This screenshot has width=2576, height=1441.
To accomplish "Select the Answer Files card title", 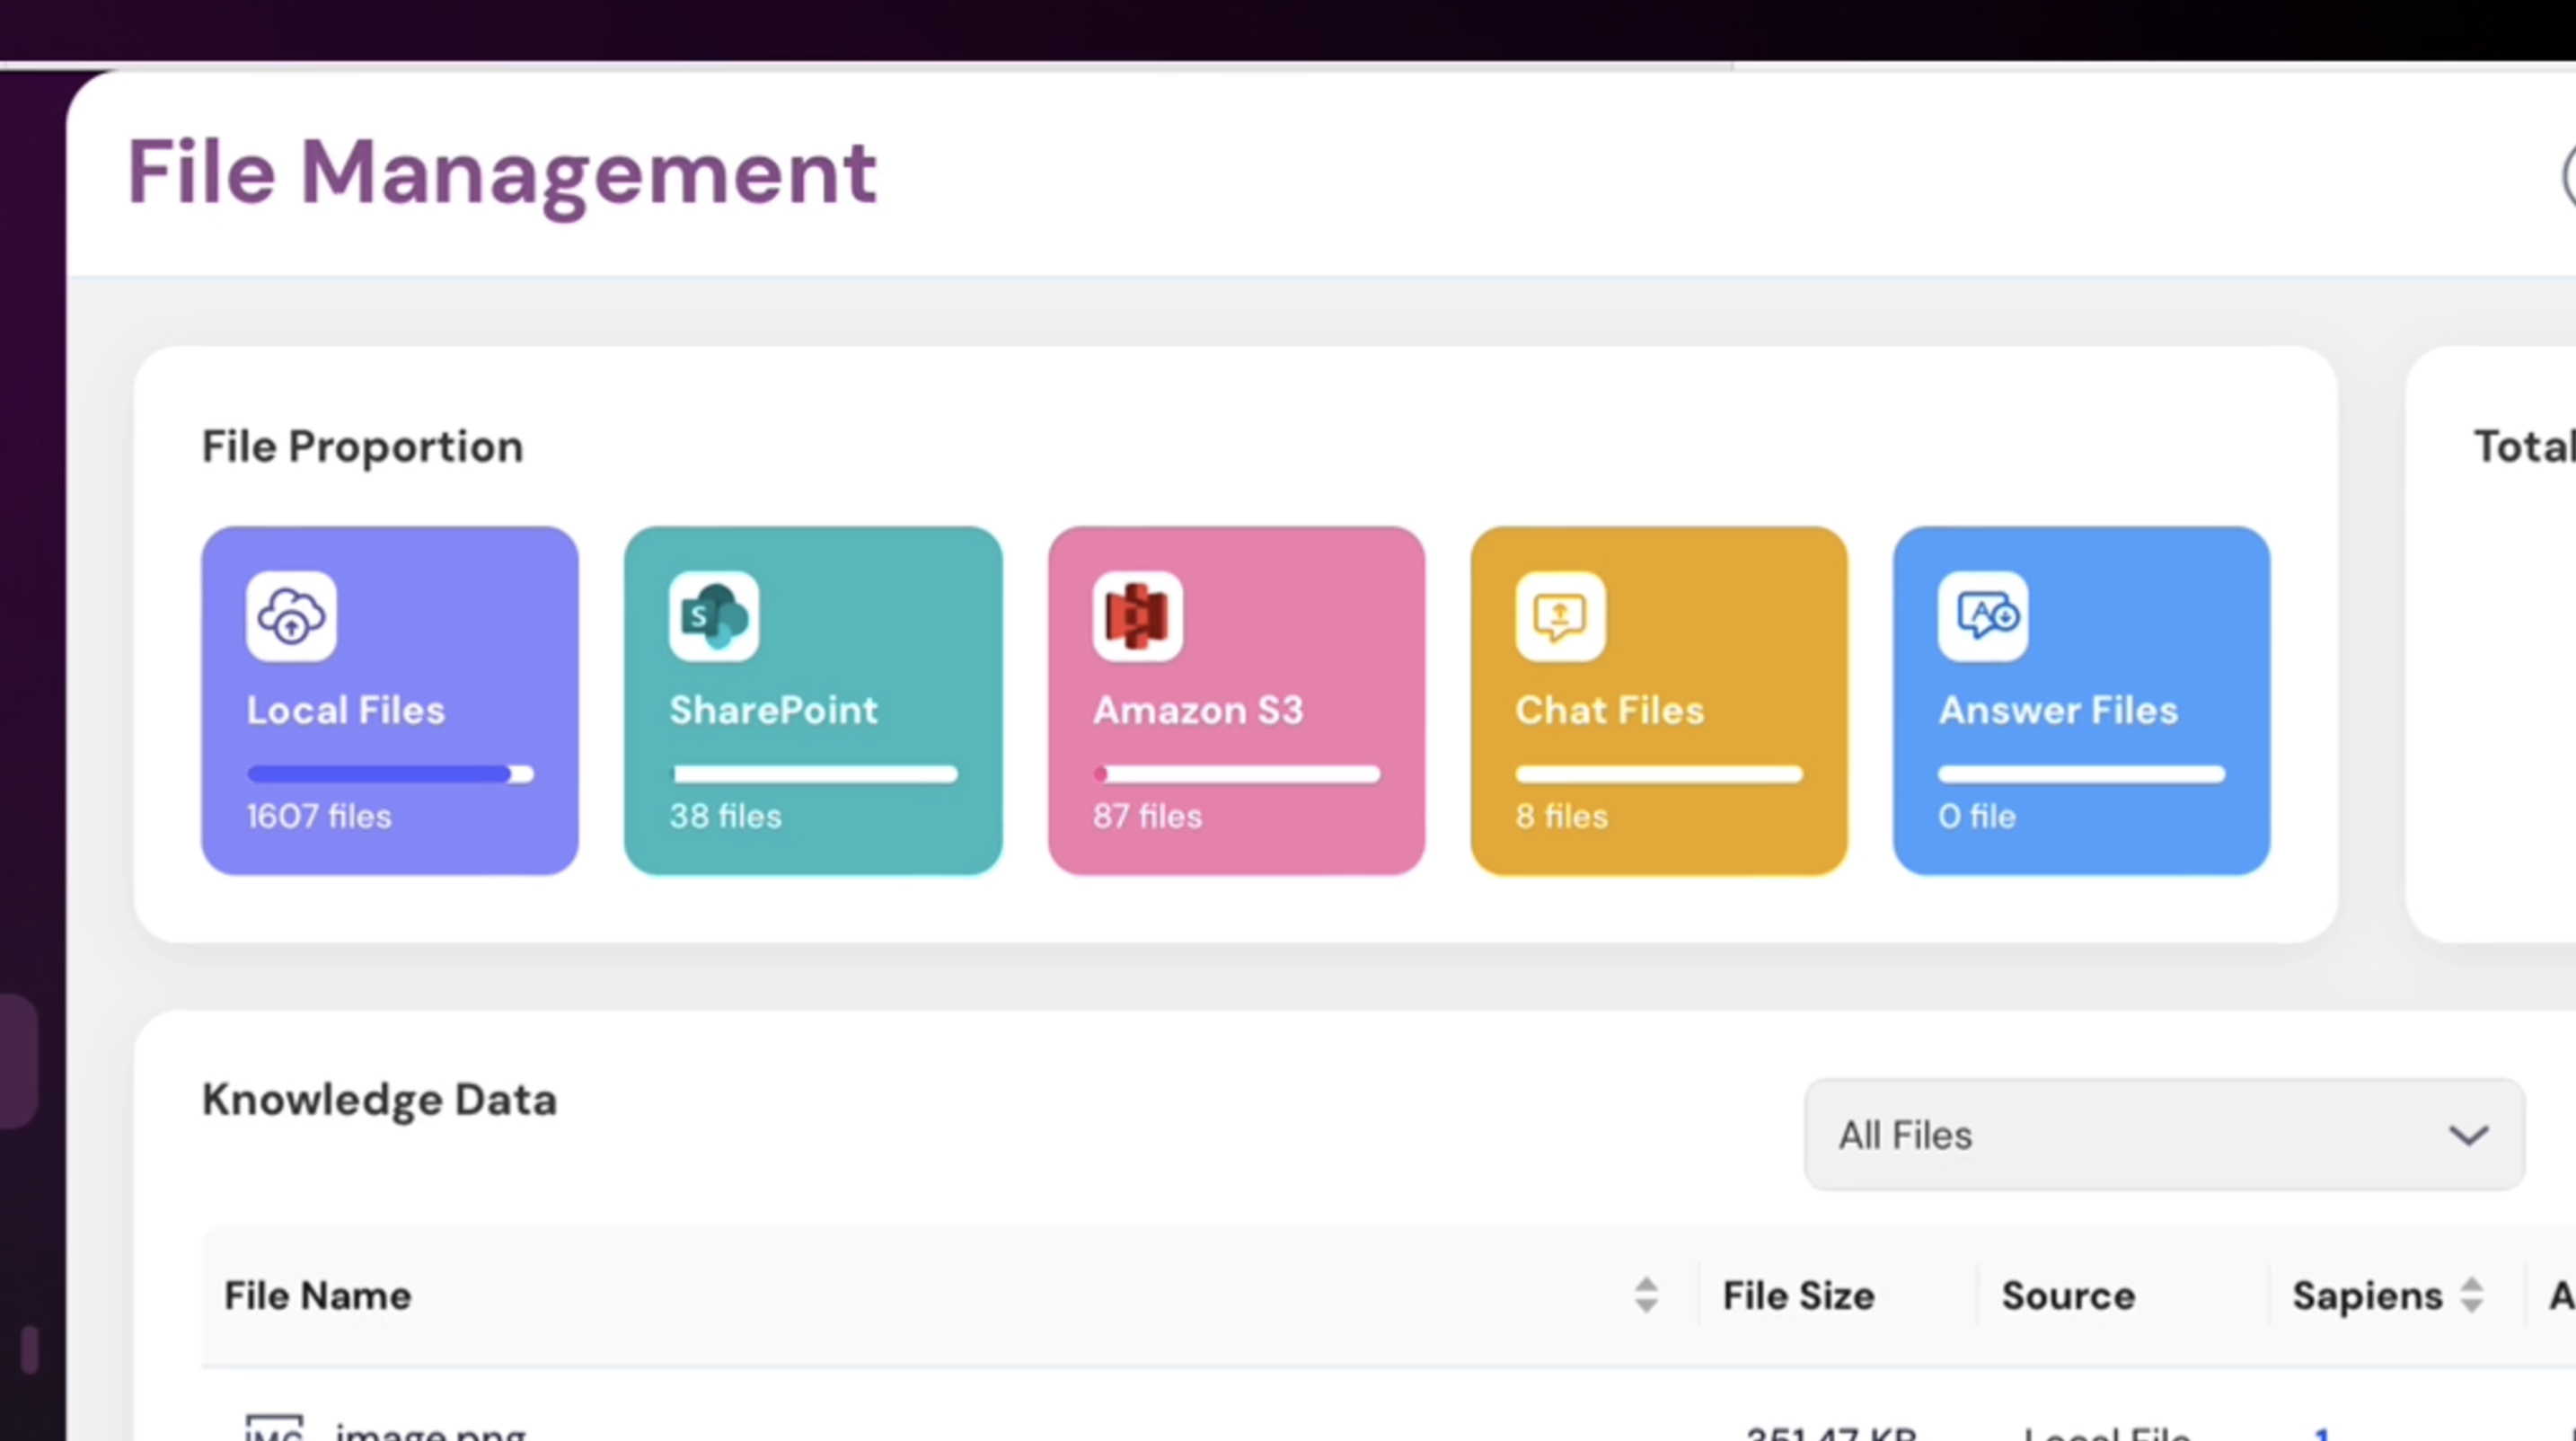I will [2058, 710].
